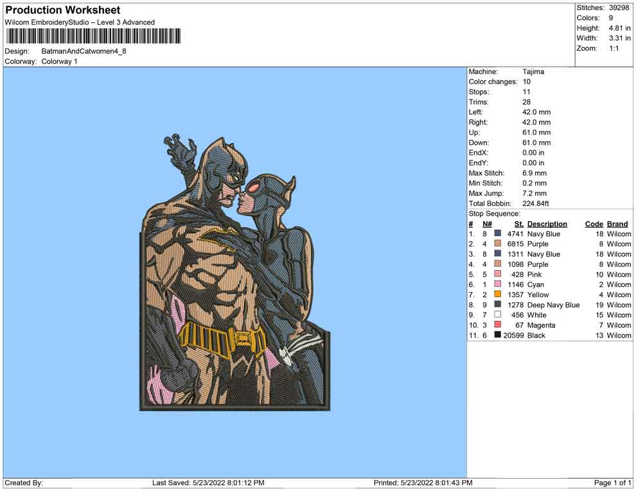Click the Black swatch in stop 11
This screenshot has height=489, width=636.
tap(498, 336)
